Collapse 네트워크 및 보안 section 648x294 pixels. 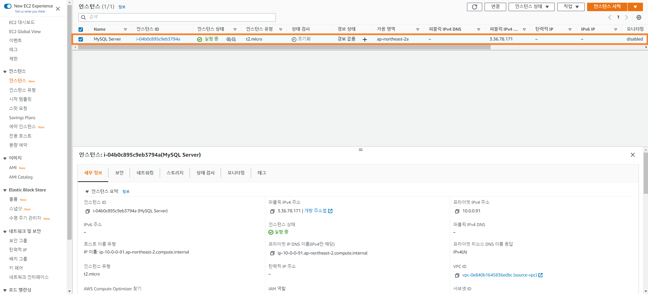coord(5,232)
